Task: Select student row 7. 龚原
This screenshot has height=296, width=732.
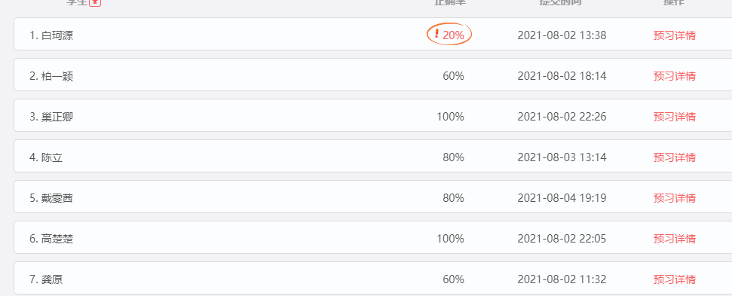Action: click(x=373, y=278)
